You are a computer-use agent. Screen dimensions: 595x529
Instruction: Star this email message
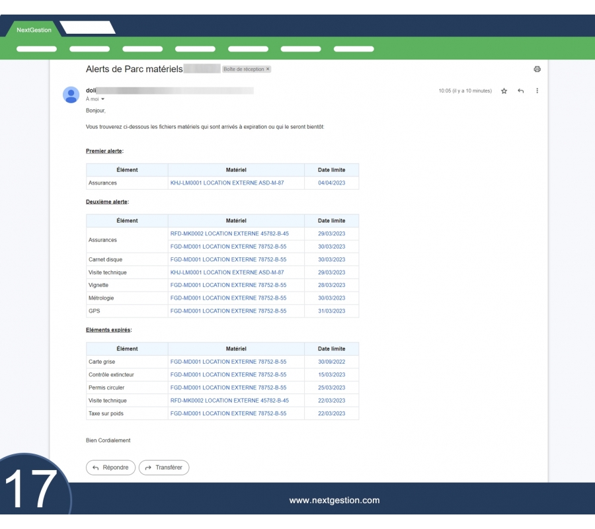504,91
